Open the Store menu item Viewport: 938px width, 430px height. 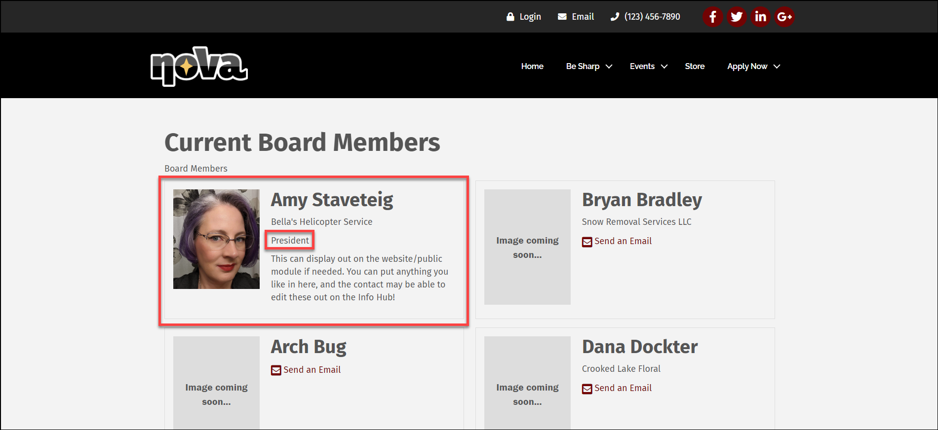click(695, 66)
